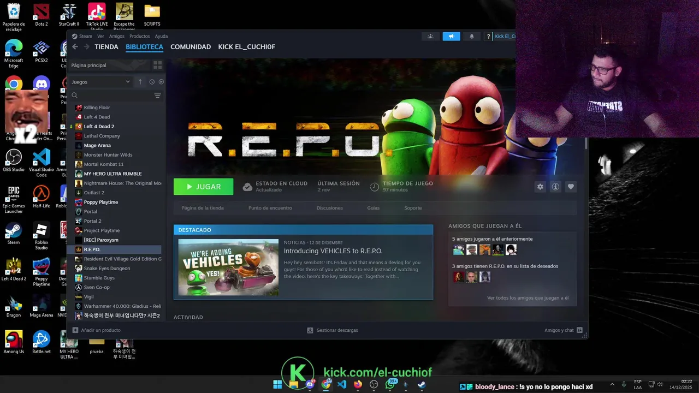Select Lethal Company in the game list
The image size is (699, 393).
(x=102, y=136)
